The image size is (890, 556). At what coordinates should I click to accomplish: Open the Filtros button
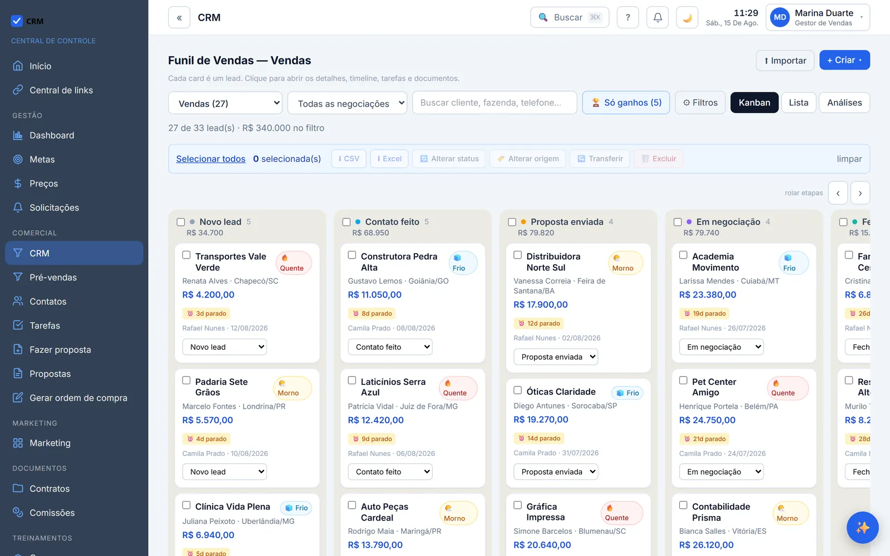click(700, 102)
